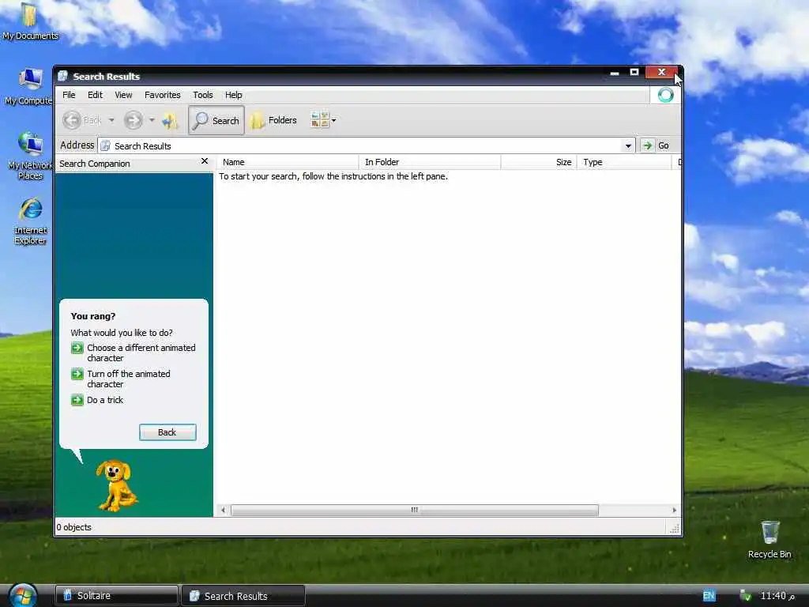Open the Tools menu

point(203,95)
